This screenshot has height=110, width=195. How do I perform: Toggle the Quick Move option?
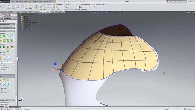[x=3, y=66]
